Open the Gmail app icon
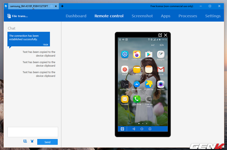Image resolution: width=227 pixels, height=150 pixels. [161, 69]
